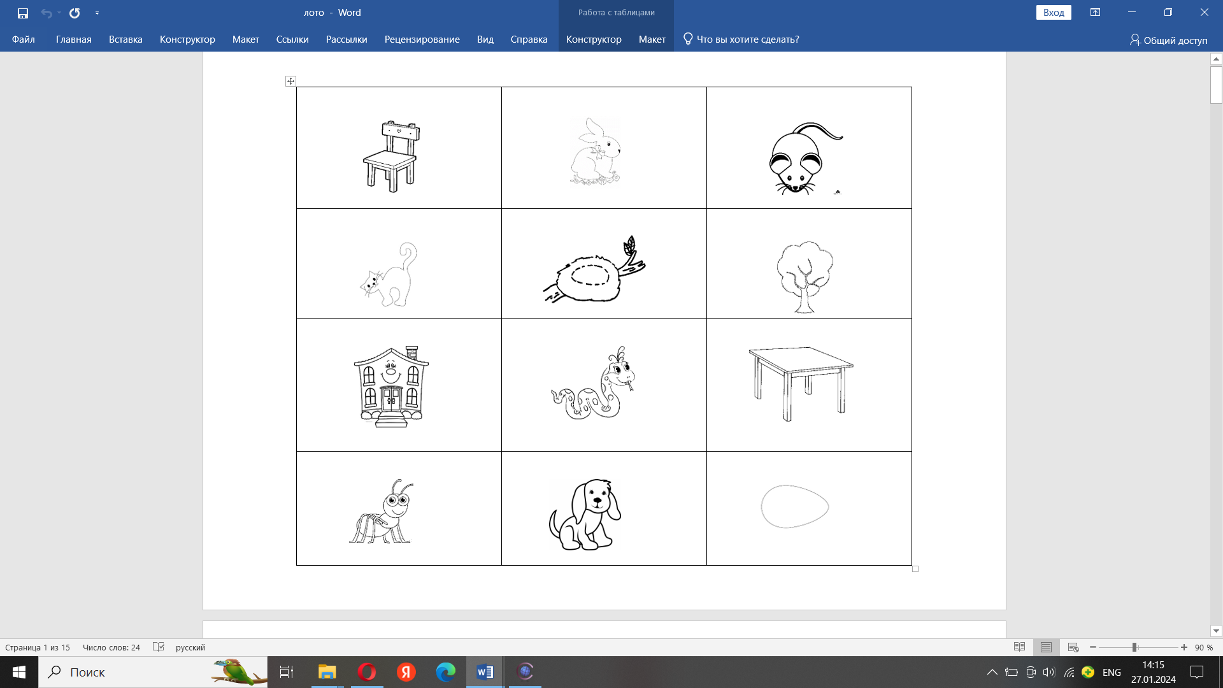The image size is (1223, 688).
Task: Select the bird nest picture
Action: click(x=595, y=269)
